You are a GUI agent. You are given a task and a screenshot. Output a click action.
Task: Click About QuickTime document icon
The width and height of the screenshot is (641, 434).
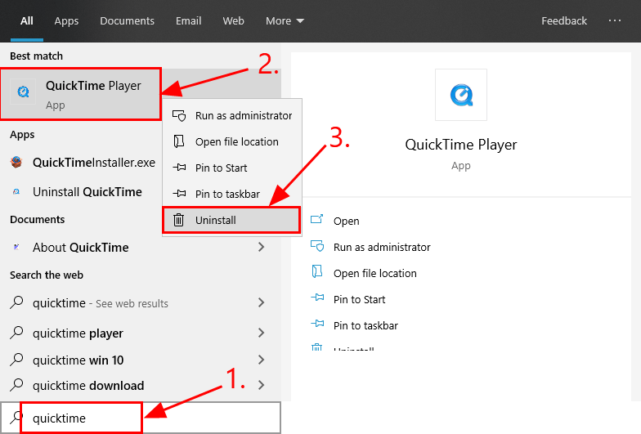16,247
